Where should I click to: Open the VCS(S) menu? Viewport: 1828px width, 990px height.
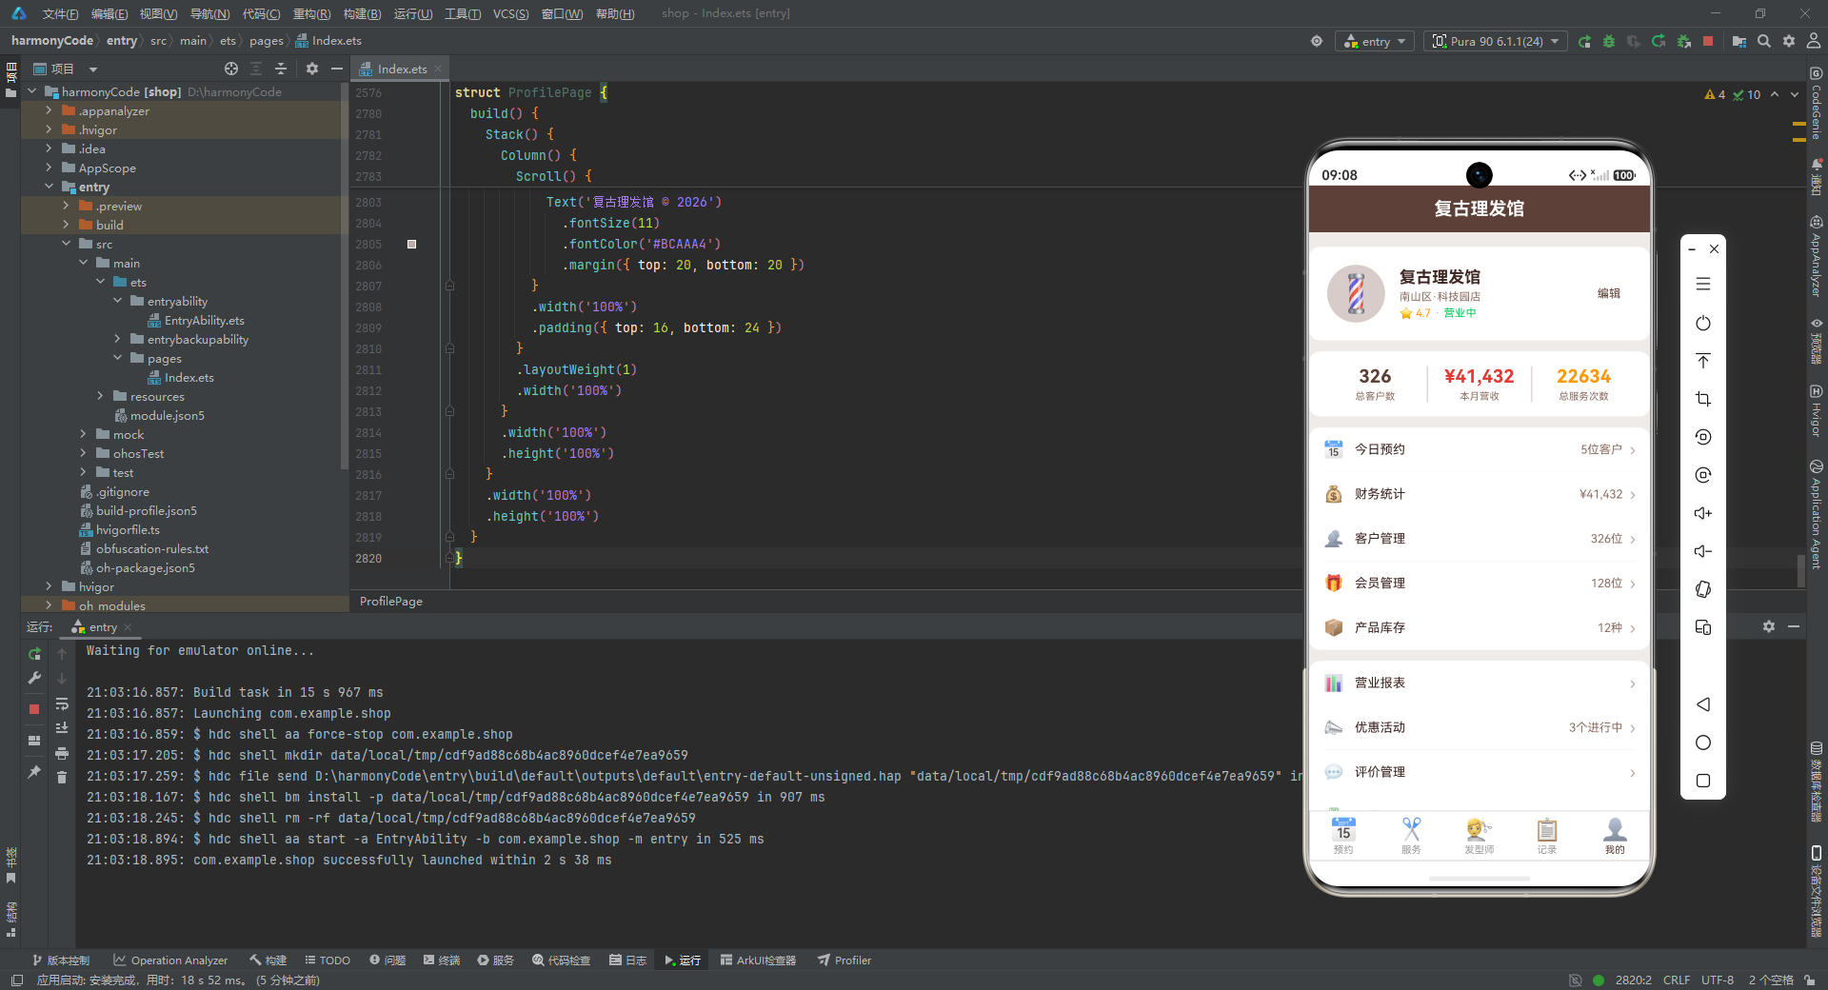[x=510, y=13]
